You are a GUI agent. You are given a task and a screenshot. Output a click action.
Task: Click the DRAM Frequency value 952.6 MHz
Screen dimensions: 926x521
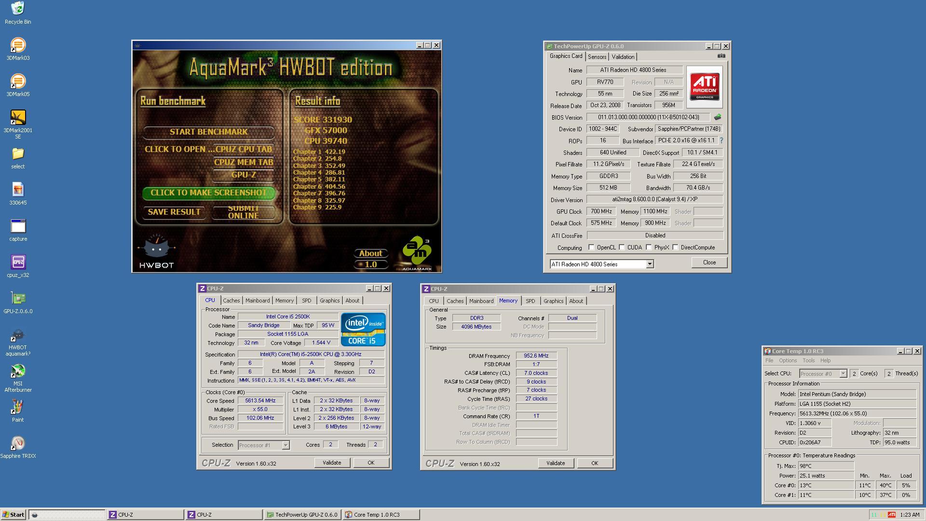tap(536, 356)
